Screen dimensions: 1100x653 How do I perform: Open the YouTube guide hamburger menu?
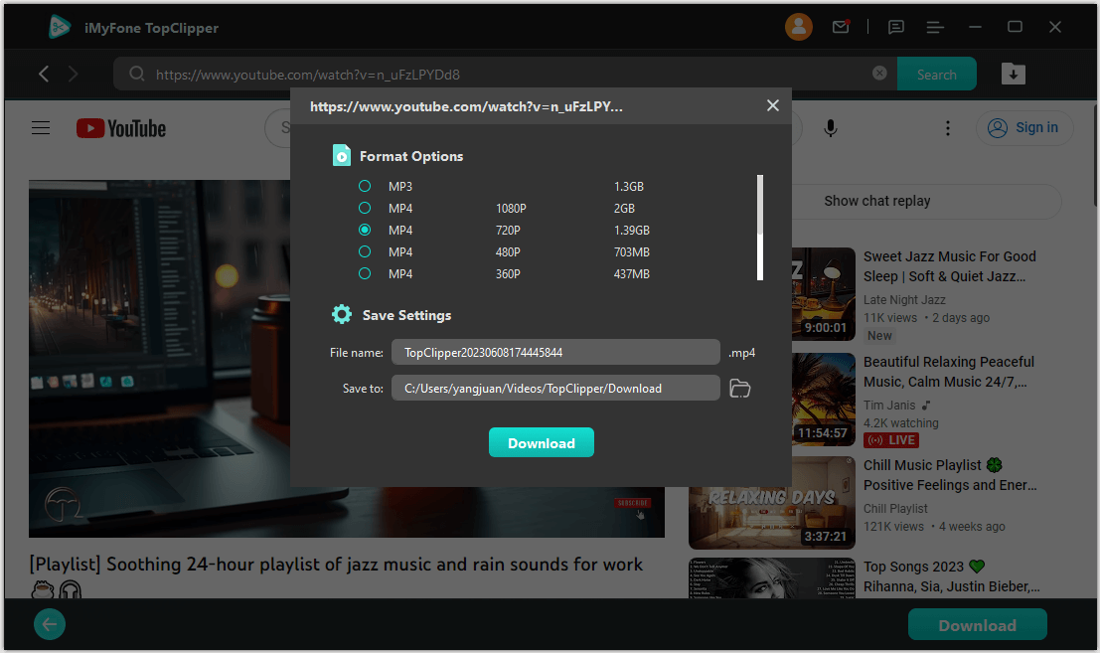tap(41, 128)
